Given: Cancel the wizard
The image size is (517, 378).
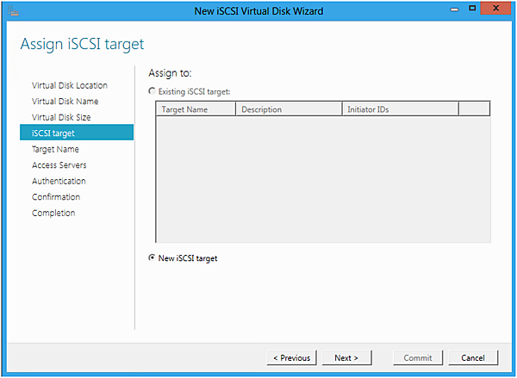Looking at the screenshot, I should click(x=473, y=357).
